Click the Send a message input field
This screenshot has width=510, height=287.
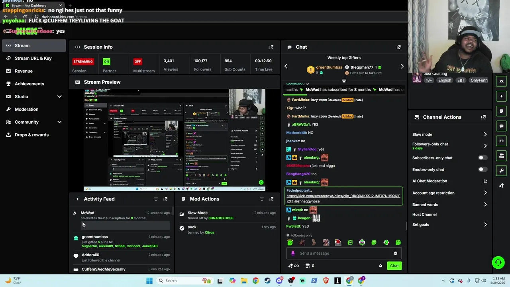pyautogui.click(x=343, y=253)
